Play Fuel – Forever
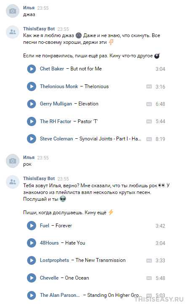This screenshot has width=188, height=307. click(x=32, y=226)
